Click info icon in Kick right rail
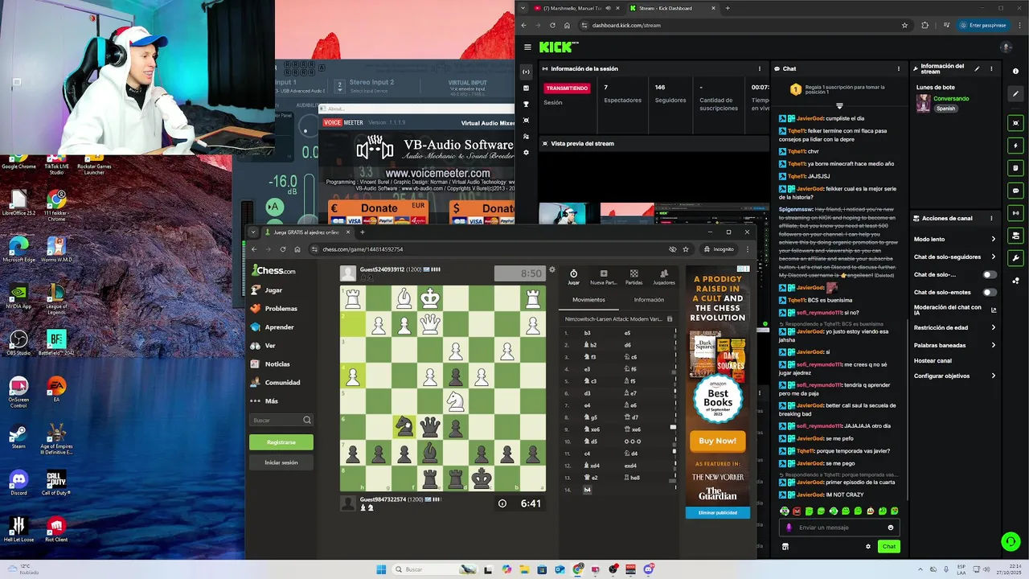Image resolution: width=1029 pixels, height=579 pixels. pyautogui.click(x=1016, y=72)
